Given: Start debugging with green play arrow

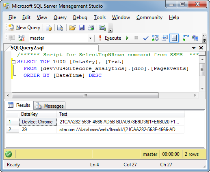Looking at the screenshot, I should (x=127, y=38).
